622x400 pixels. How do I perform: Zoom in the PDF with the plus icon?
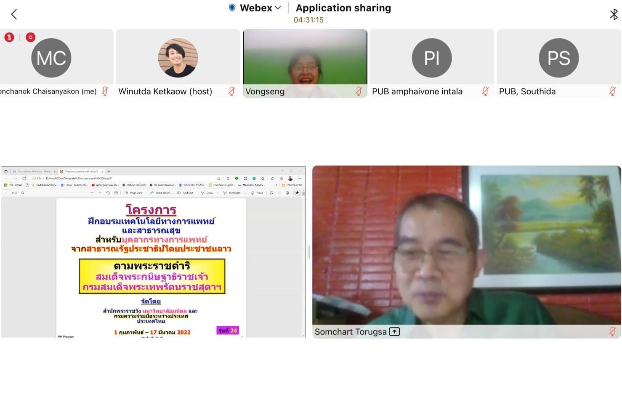click(x=100, y=193)
